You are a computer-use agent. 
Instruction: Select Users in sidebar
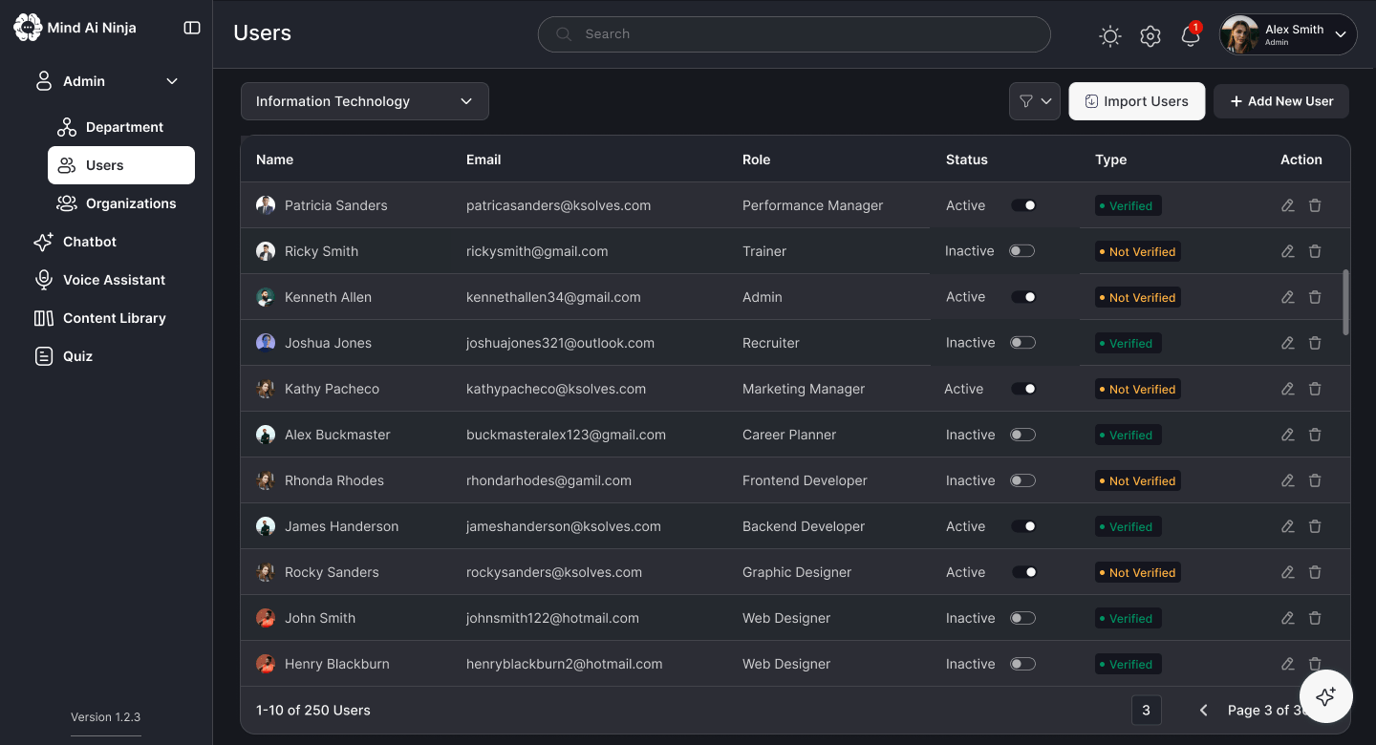point(121,165)
